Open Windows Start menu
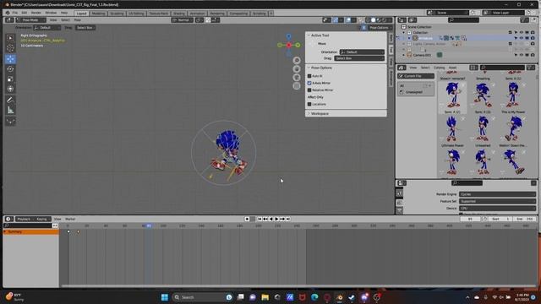The image size is (541, 304). [165, 297]
